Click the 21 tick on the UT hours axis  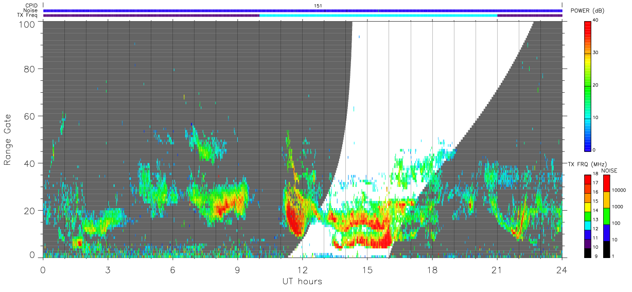[x=497, y=270]
